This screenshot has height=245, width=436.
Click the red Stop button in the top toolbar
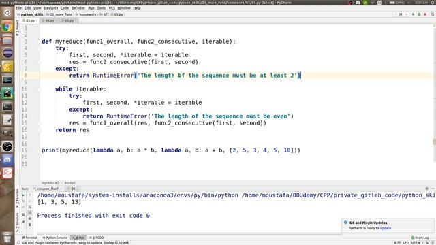(425, 14)
